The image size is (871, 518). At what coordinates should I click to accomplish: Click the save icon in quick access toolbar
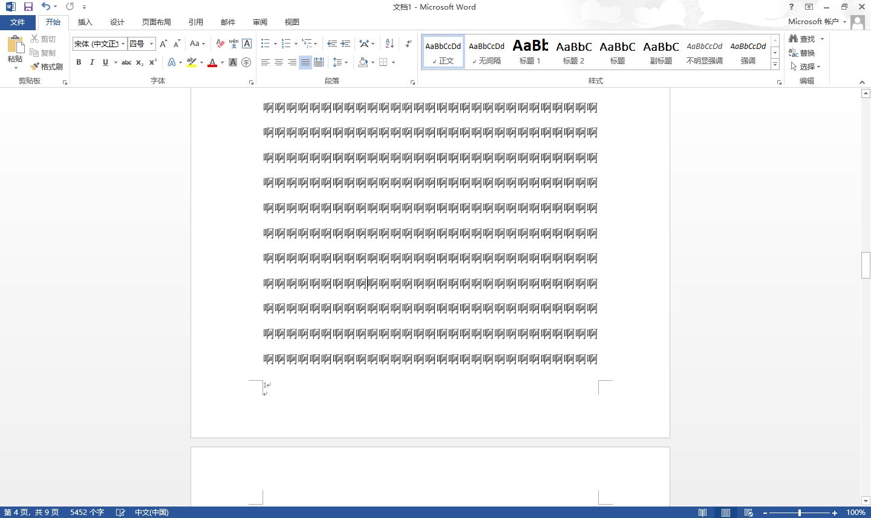pos(28,7)
